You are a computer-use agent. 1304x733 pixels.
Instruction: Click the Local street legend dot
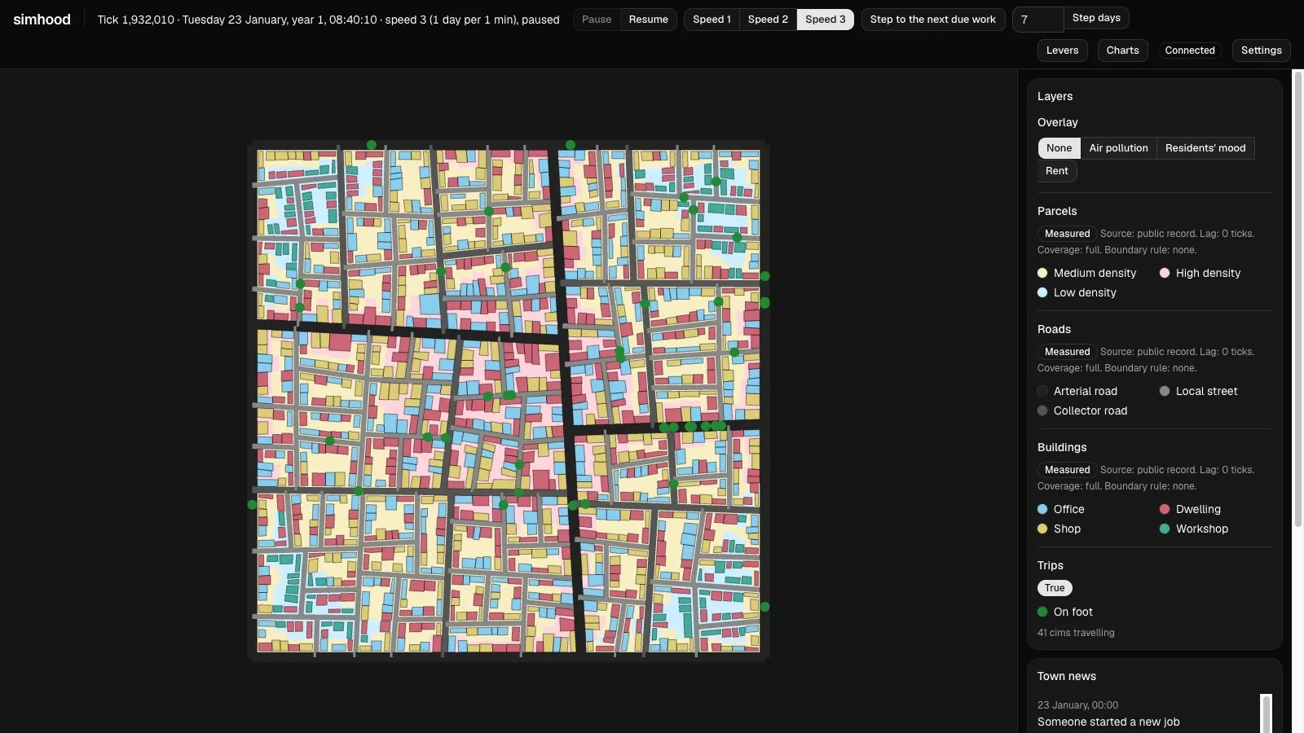[x=1165, y=392]
